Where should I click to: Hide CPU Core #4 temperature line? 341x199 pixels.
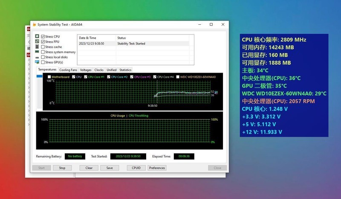click(x=155, y=77)
